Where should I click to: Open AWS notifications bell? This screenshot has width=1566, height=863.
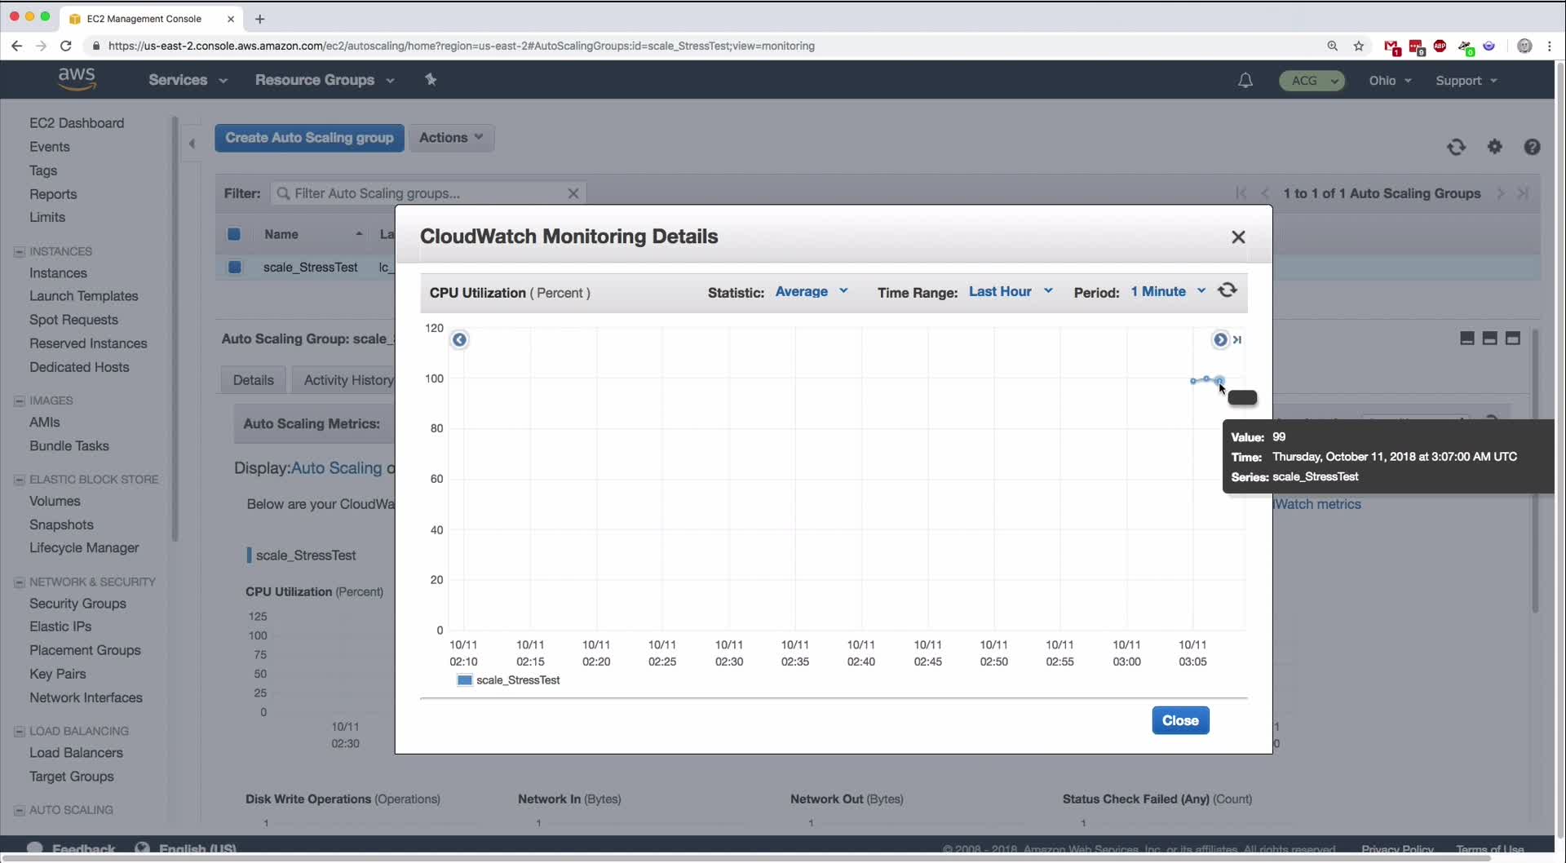point(1245,80)
